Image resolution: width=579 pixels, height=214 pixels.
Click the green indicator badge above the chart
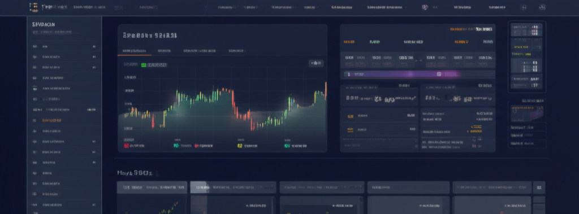click(x=144, y=65)
